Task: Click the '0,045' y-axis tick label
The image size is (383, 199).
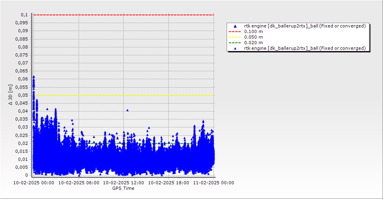Action: [22, 103]
